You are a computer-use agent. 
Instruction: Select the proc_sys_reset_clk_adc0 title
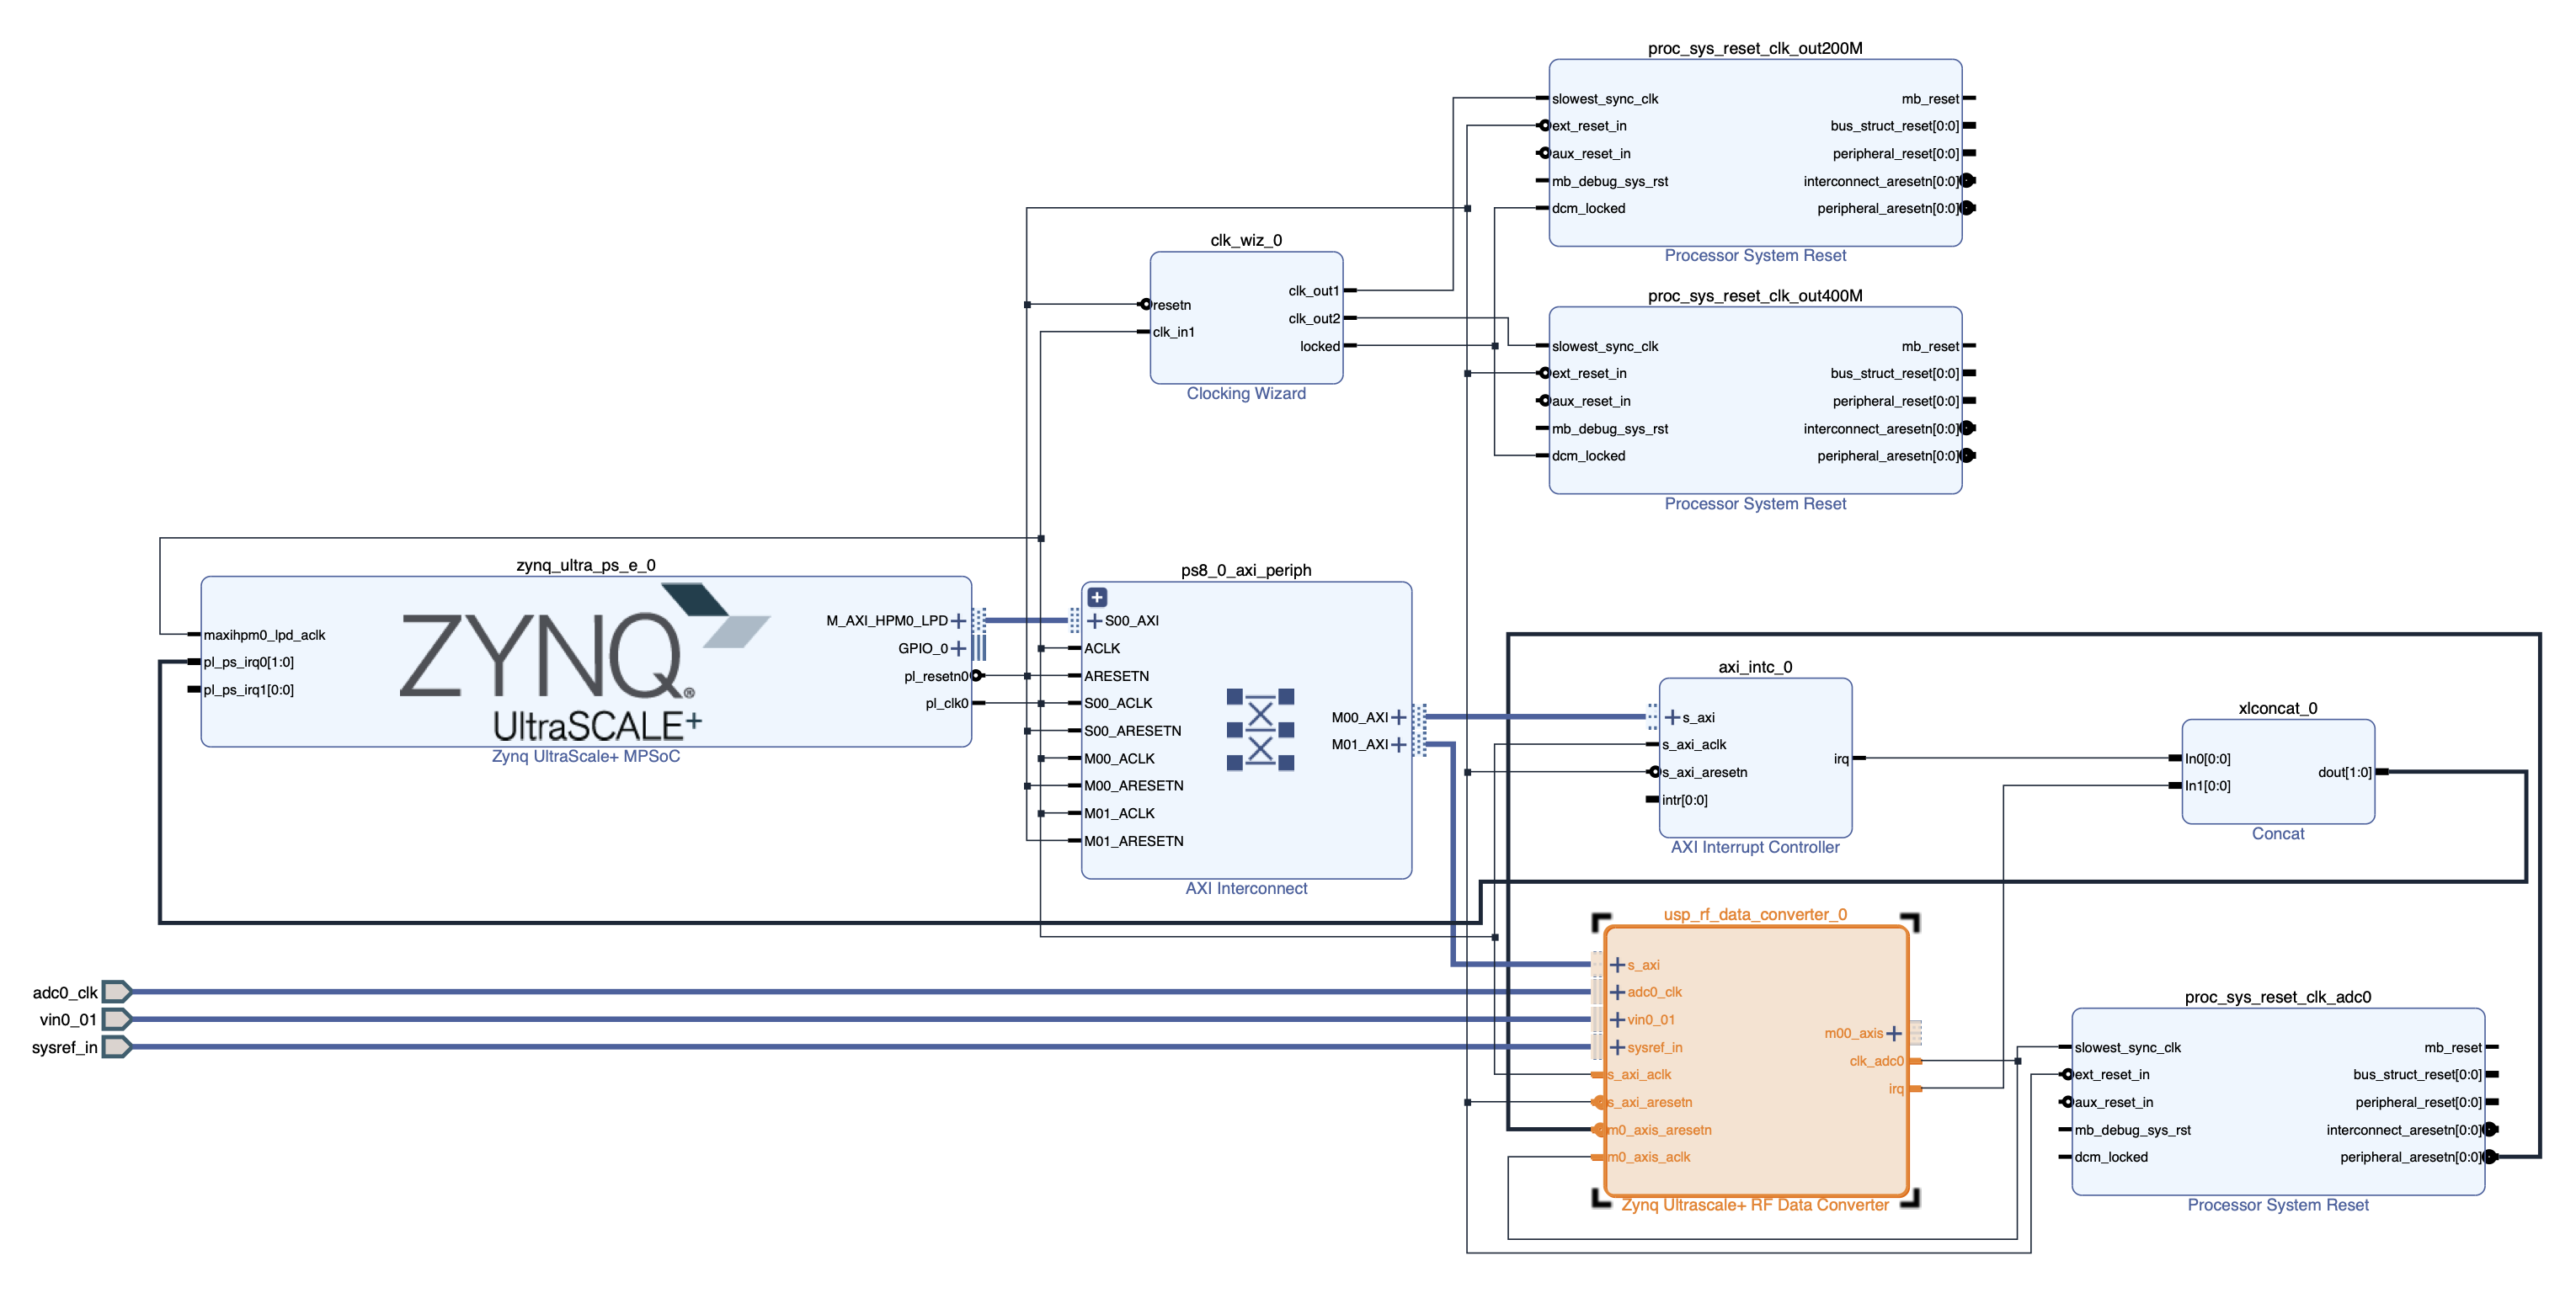[x=2278, y=998]
